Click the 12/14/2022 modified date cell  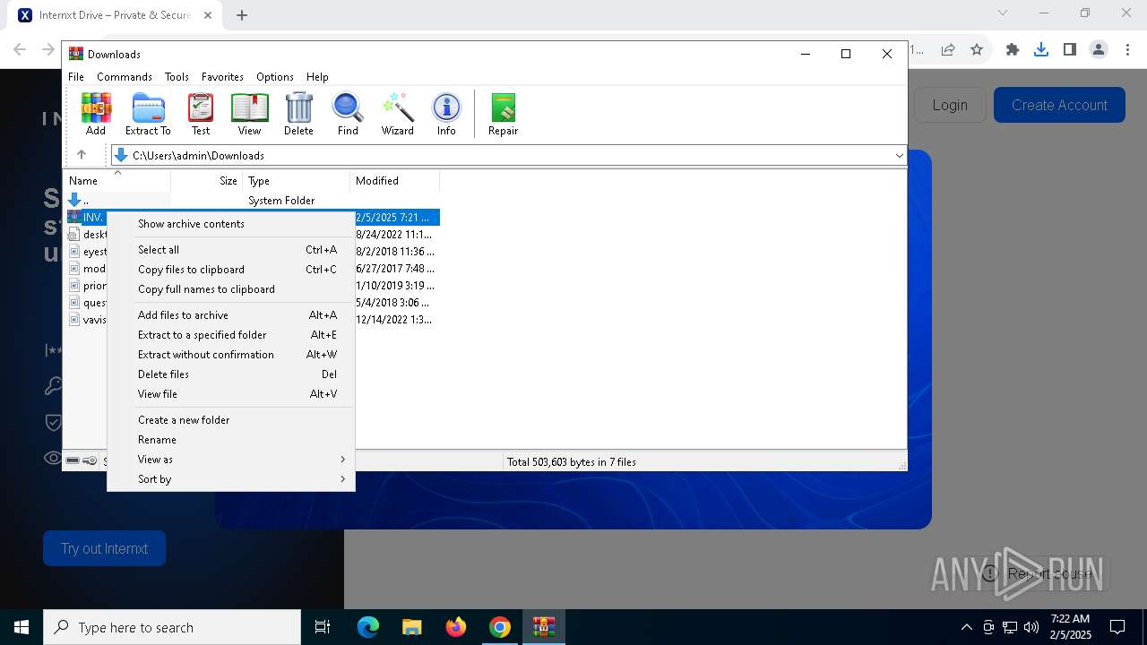click(x=393, y=320)
